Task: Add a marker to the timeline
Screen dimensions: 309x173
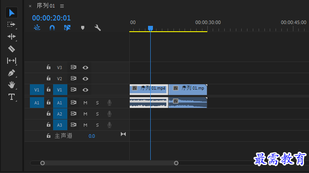Action: coord(82,28)
